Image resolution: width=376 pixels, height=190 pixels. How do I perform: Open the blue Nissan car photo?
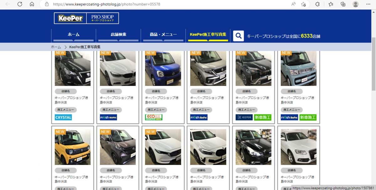163,68
